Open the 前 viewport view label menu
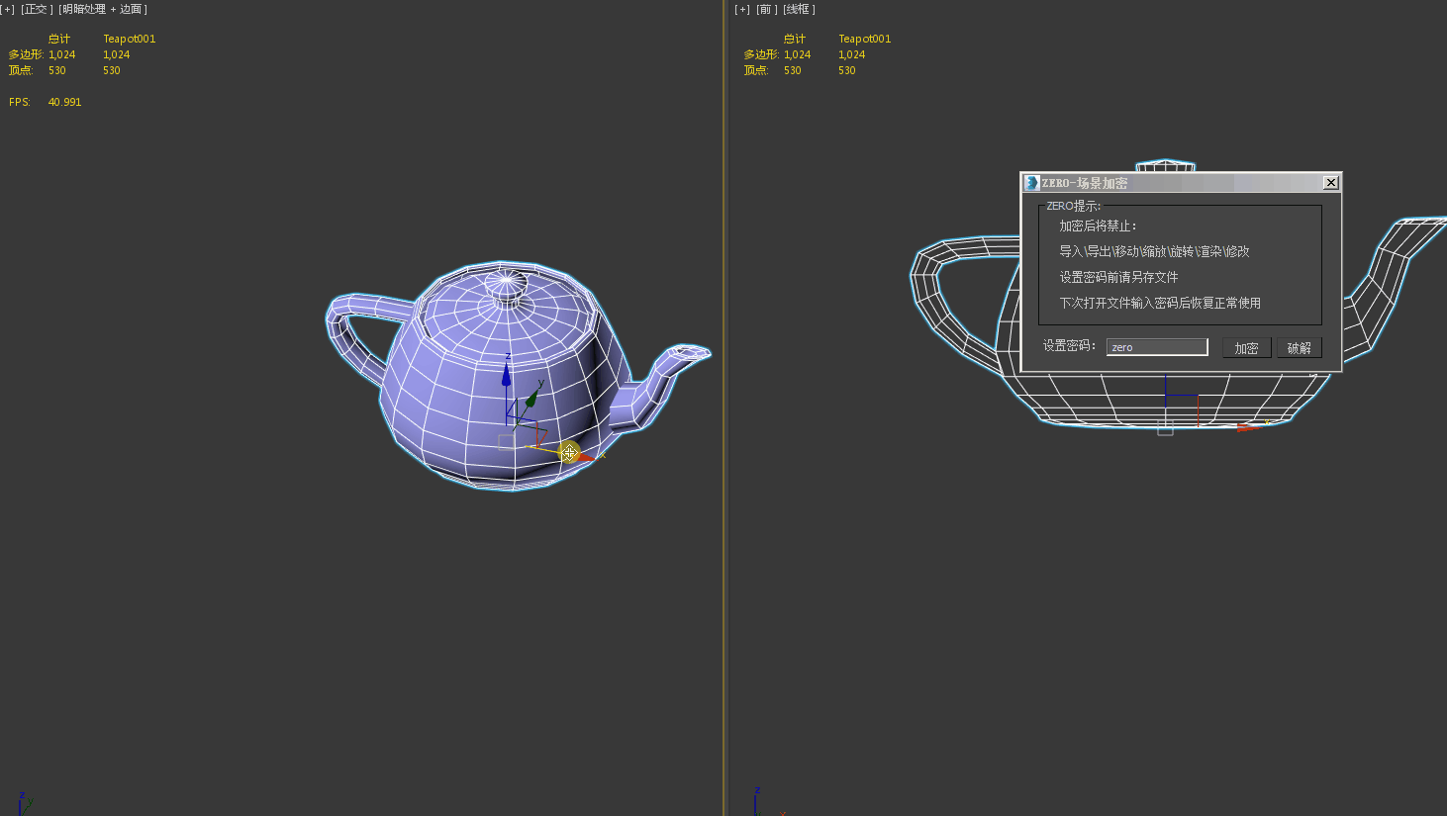1447x816 pixels. 767,9
